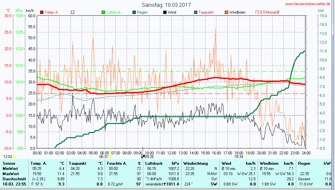Image resolution: width=335 pixels, height=190 pixels.
Task: Click the moon marker at 09:26
Action: (143, 156)
